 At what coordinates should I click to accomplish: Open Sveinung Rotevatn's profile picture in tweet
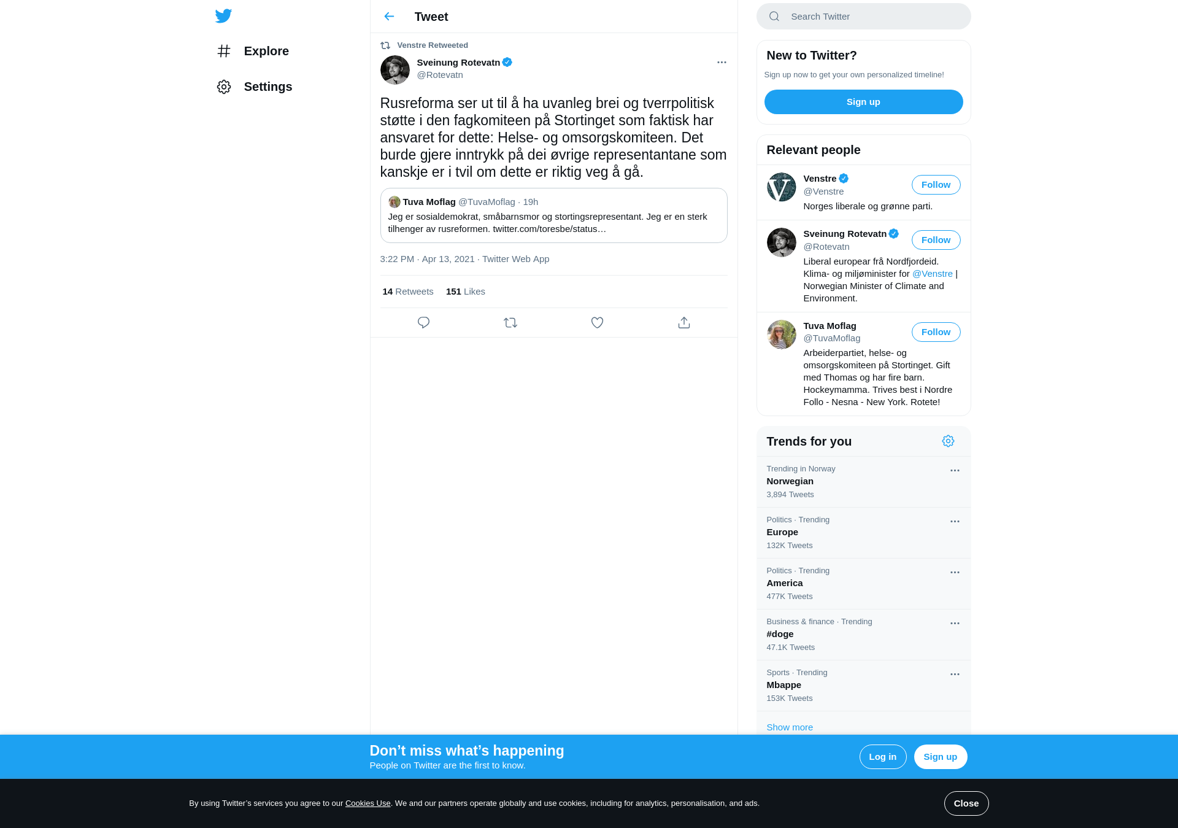(395, 70)
